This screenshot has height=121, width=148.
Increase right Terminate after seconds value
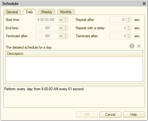(129, 35)
